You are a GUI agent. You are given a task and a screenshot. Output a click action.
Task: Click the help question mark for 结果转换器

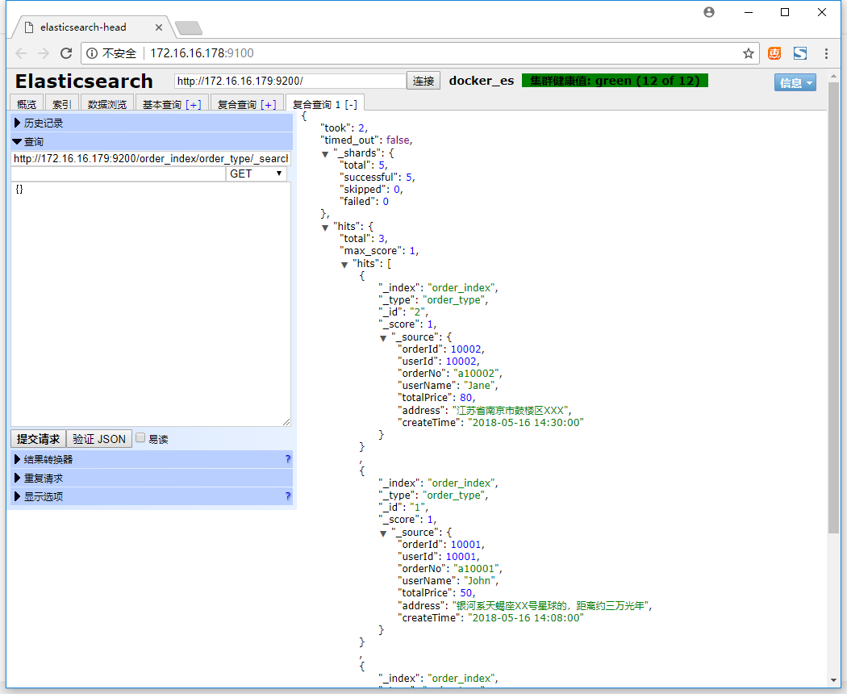pyautogui.click(x=288, y=459)
